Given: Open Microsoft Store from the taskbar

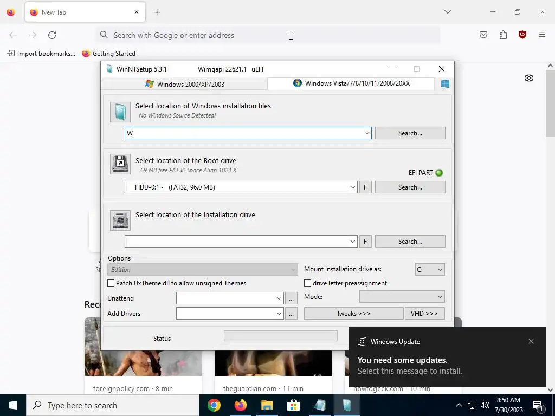Looking at the screenshot, I should [293, 405].
